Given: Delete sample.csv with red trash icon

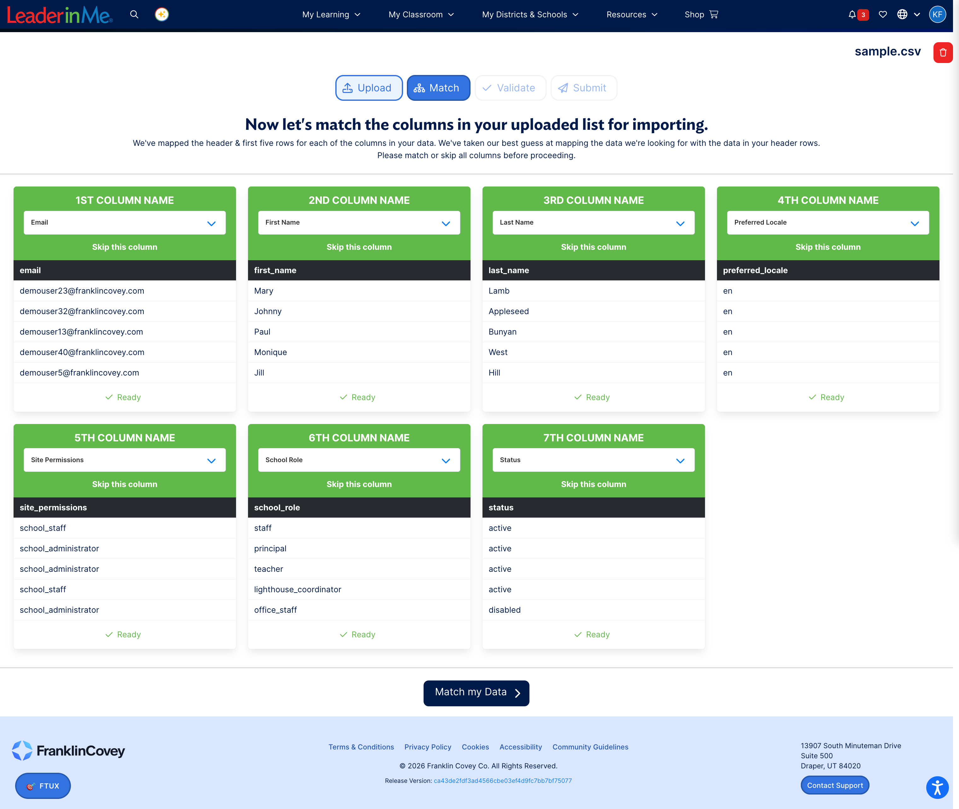Looking at the screenshot, I should pos(943,52).
